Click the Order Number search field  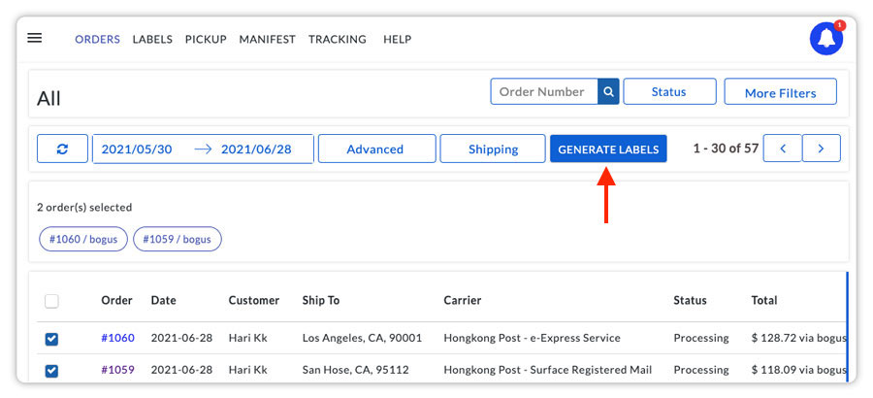tap(544, 91)
